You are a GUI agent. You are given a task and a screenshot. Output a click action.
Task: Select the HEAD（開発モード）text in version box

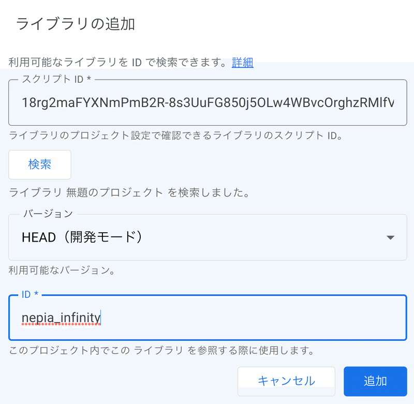[x=82, y=237]
